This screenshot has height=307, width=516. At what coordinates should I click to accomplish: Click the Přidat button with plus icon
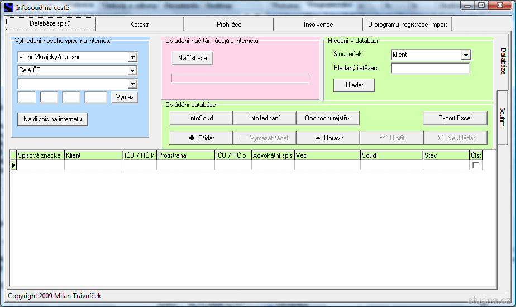(200, 138)
